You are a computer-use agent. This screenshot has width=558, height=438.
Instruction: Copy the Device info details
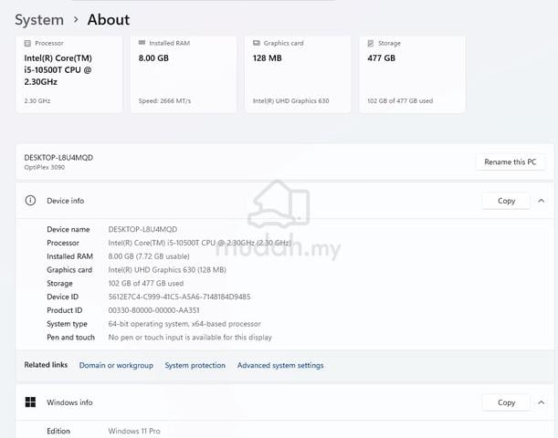click(x=506, y=201)
